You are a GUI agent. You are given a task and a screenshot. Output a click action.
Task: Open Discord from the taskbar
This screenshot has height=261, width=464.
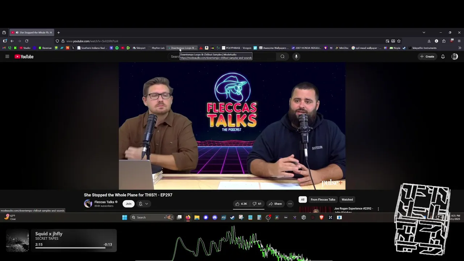tap(215, 217)
